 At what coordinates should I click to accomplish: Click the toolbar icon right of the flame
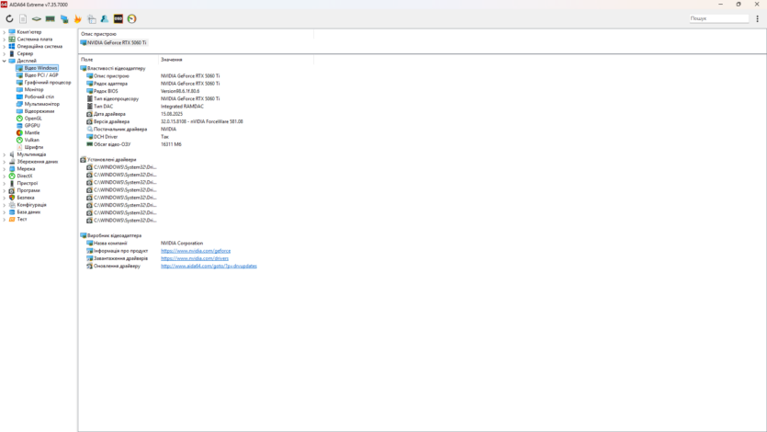pos(92,18)
